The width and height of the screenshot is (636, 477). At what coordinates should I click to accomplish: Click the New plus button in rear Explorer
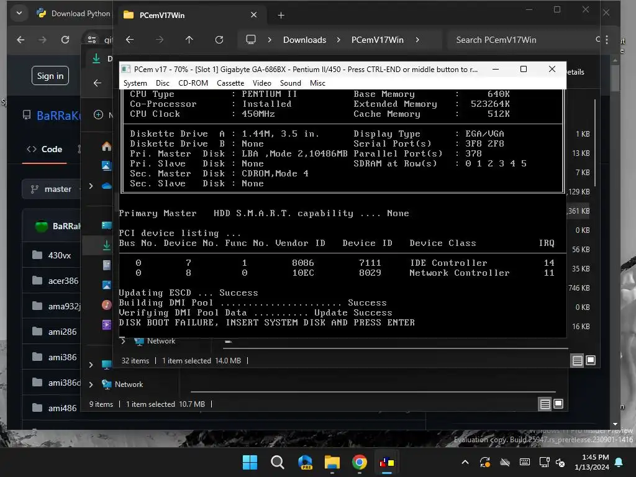[99, 115]
